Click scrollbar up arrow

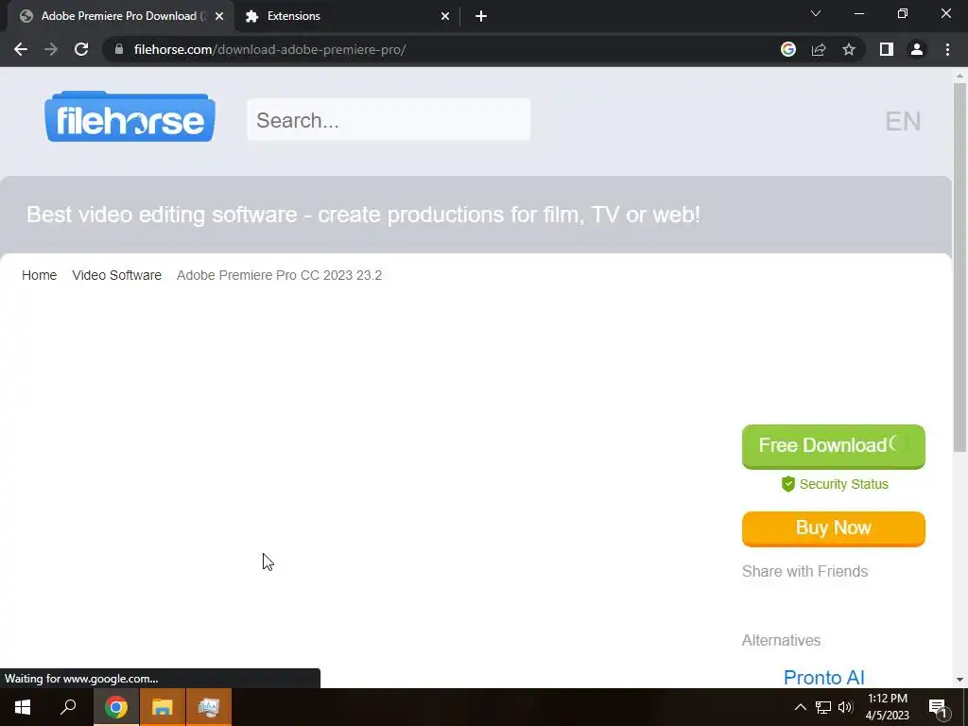coord(959,76)
